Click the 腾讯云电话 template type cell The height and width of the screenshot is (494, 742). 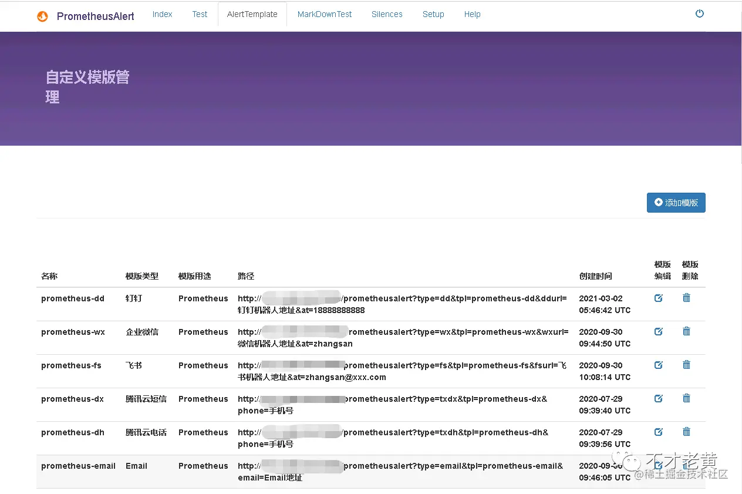(x=146, y=432)
